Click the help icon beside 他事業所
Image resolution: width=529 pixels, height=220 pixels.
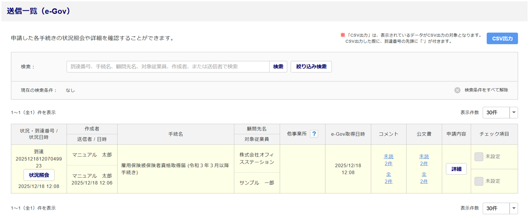[314, 134]
